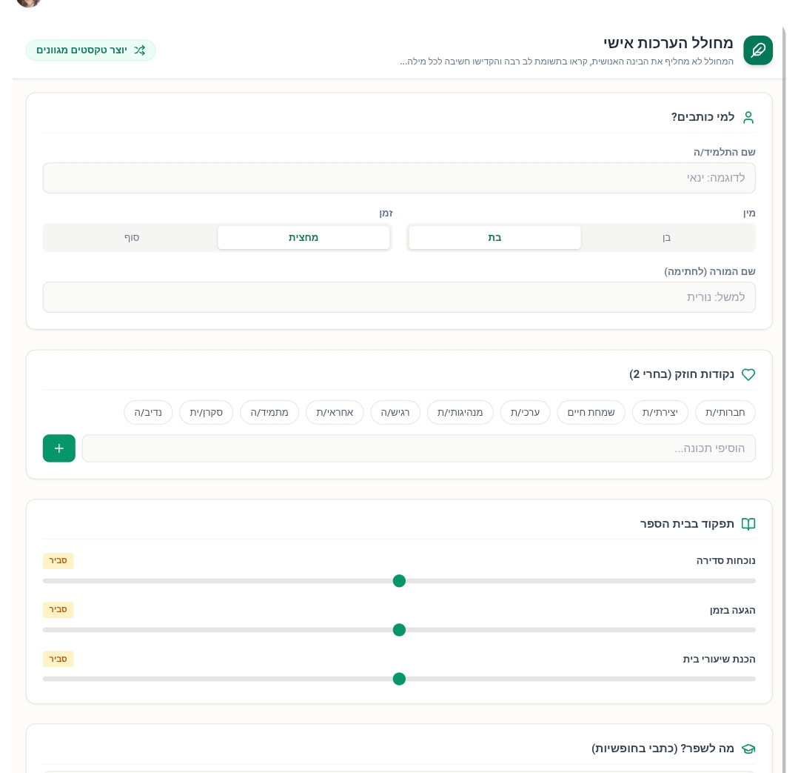Click the person icon beside למי כותבים

(x=748, y=117)
